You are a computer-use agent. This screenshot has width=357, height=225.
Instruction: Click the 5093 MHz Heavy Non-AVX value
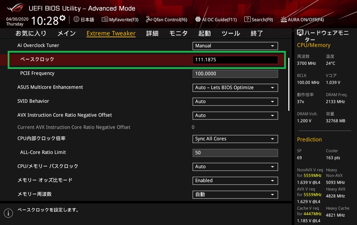click(x=335, y=182)
